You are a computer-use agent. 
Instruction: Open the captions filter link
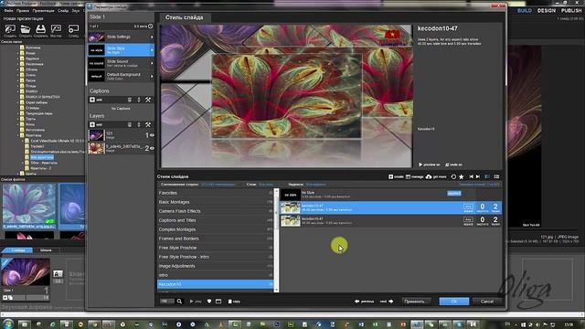click(316, 185)
